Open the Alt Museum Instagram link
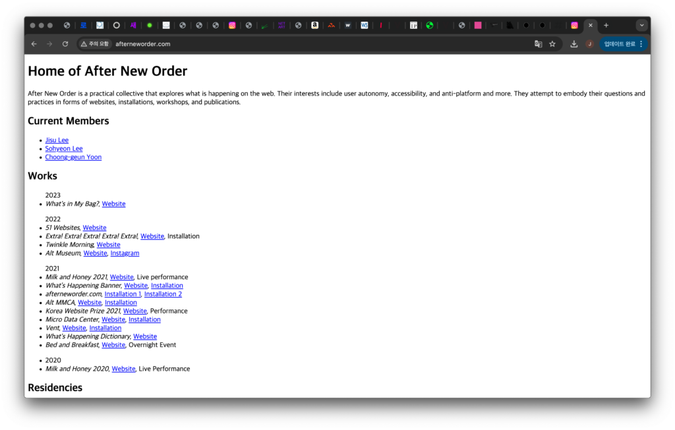Image resolution: width=675 pixels, height=430 pixels. pos(125,253)
